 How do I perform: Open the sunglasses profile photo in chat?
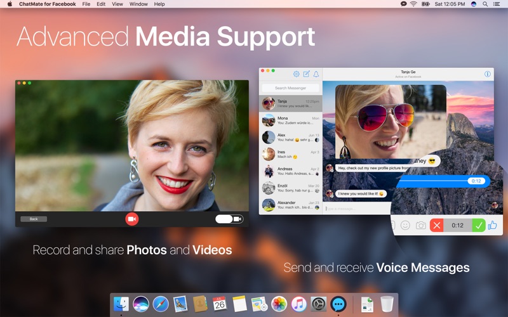coord(391,122)
